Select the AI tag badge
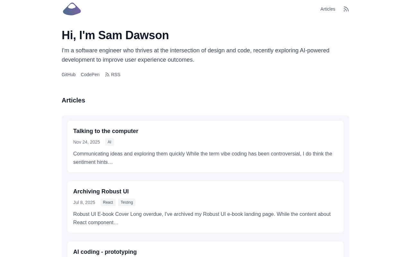 point(109,142)
